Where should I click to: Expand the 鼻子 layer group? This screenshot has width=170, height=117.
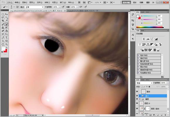pos(140,96)
